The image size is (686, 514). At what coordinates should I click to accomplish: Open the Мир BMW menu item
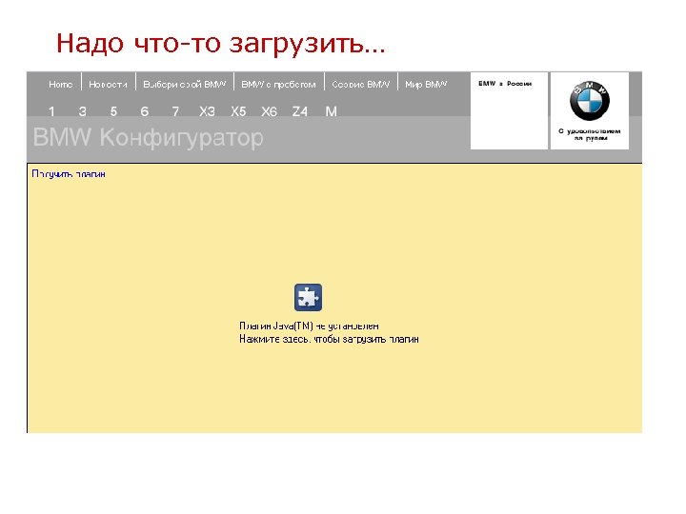(426, 85)
